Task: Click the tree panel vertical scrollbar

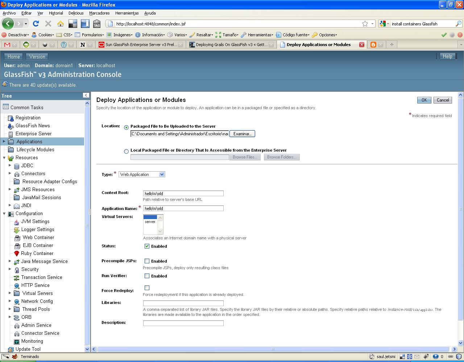Action: coord(87,225)
